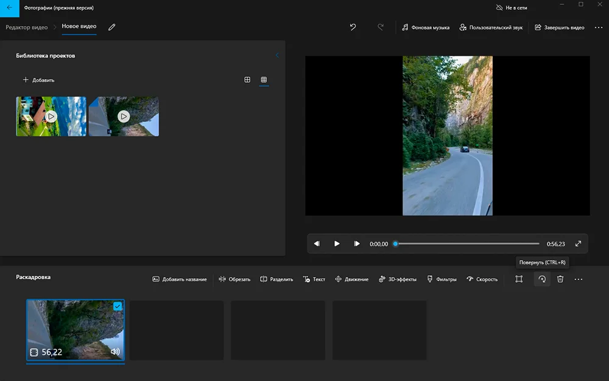Delete the selected clip with trash icon
Image resolution: width=609 pixels, height=381 pixels.
click(560, 279)
